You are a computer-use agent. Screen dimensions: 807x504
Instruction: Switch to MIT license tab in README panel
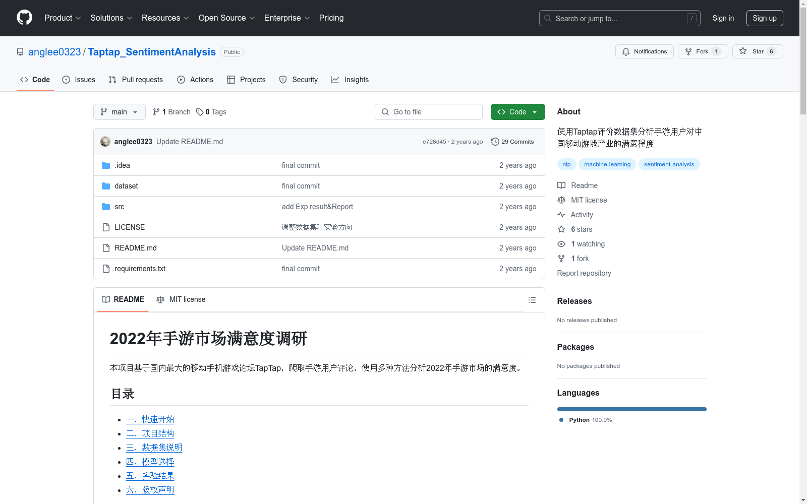coord(181,299)
